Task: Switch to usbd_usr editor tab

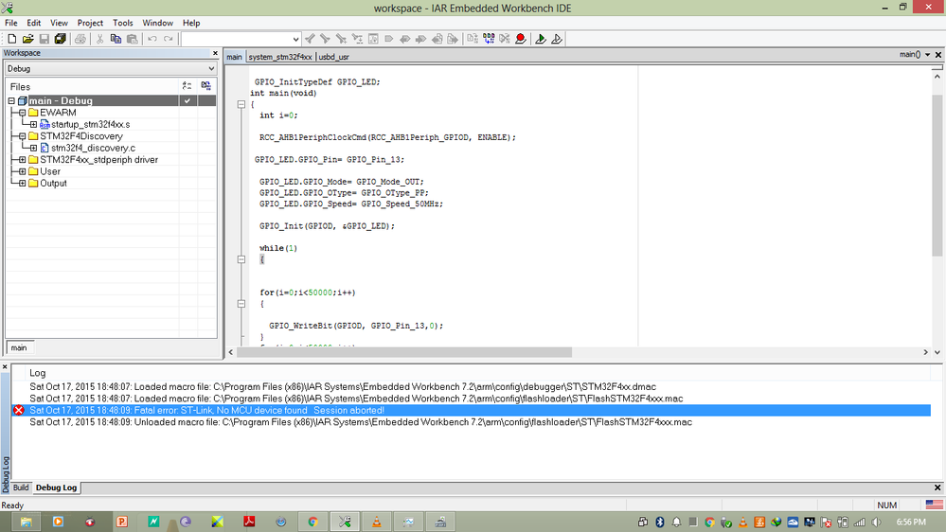Action: (333, 57)
